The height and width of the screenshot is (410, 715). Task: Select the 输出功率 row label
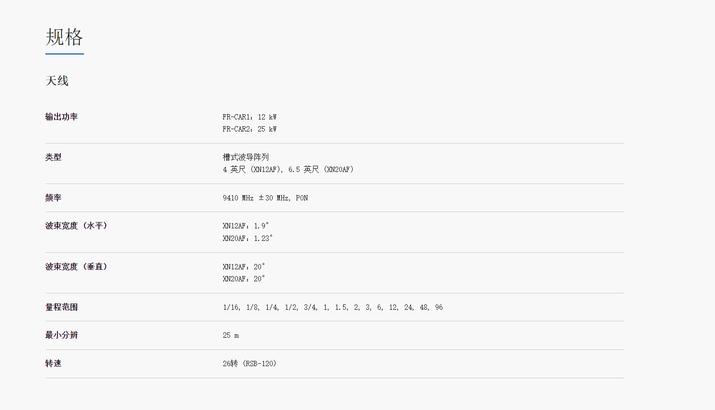(61, 117)
